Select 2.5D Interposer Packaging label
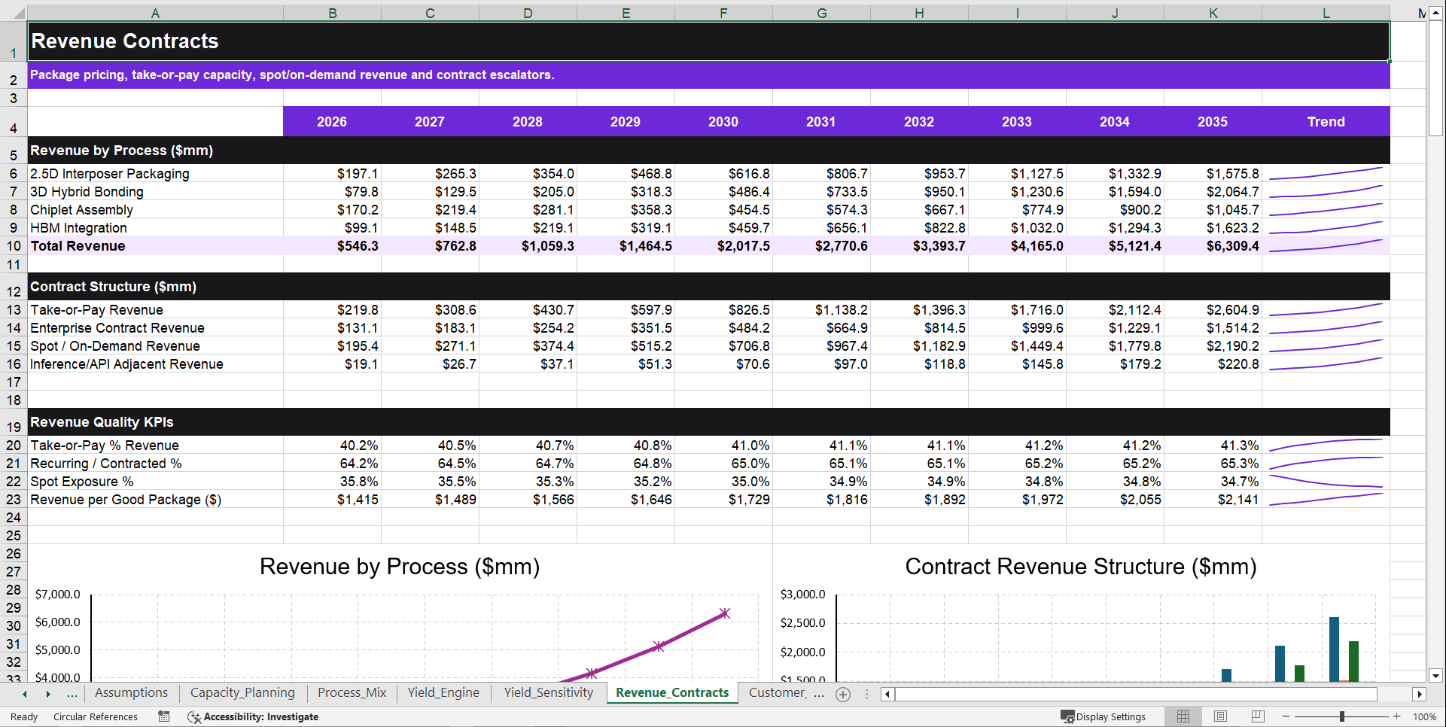This screenshot has height=727, width=1446. pos(155,174)
